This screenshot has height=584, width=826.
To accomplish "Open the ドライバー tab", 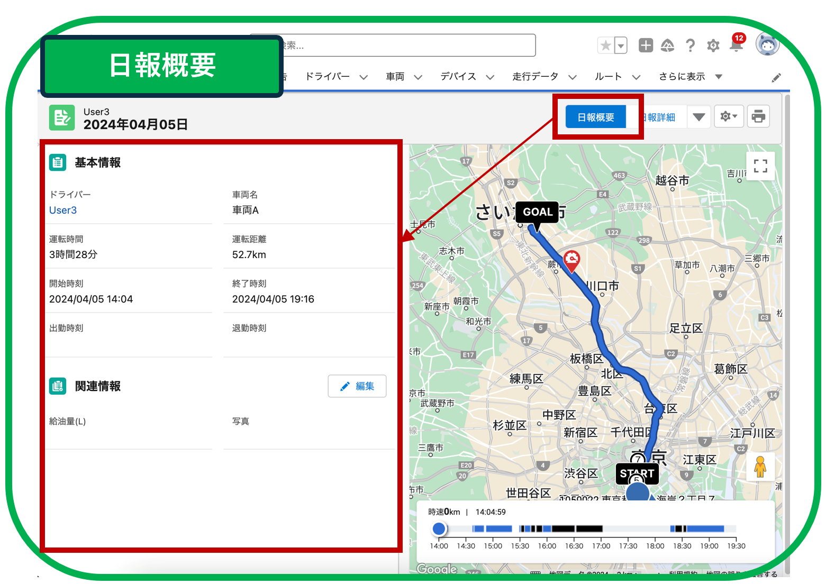I will [x=328, y=77].
